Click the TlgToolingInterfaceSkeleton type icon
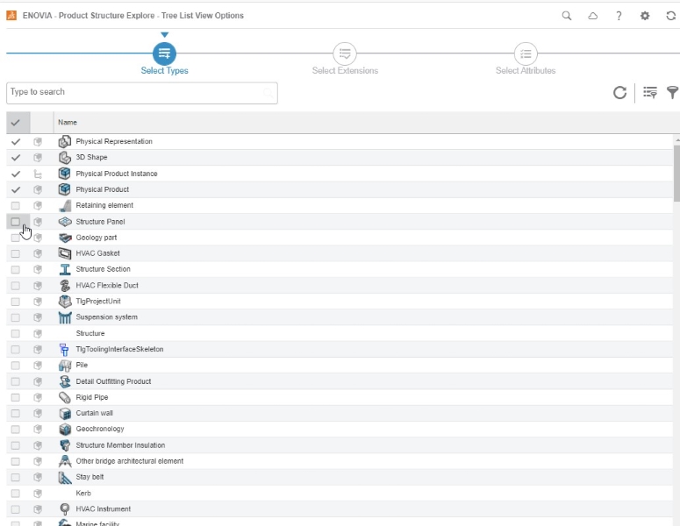 pos(64,349)
